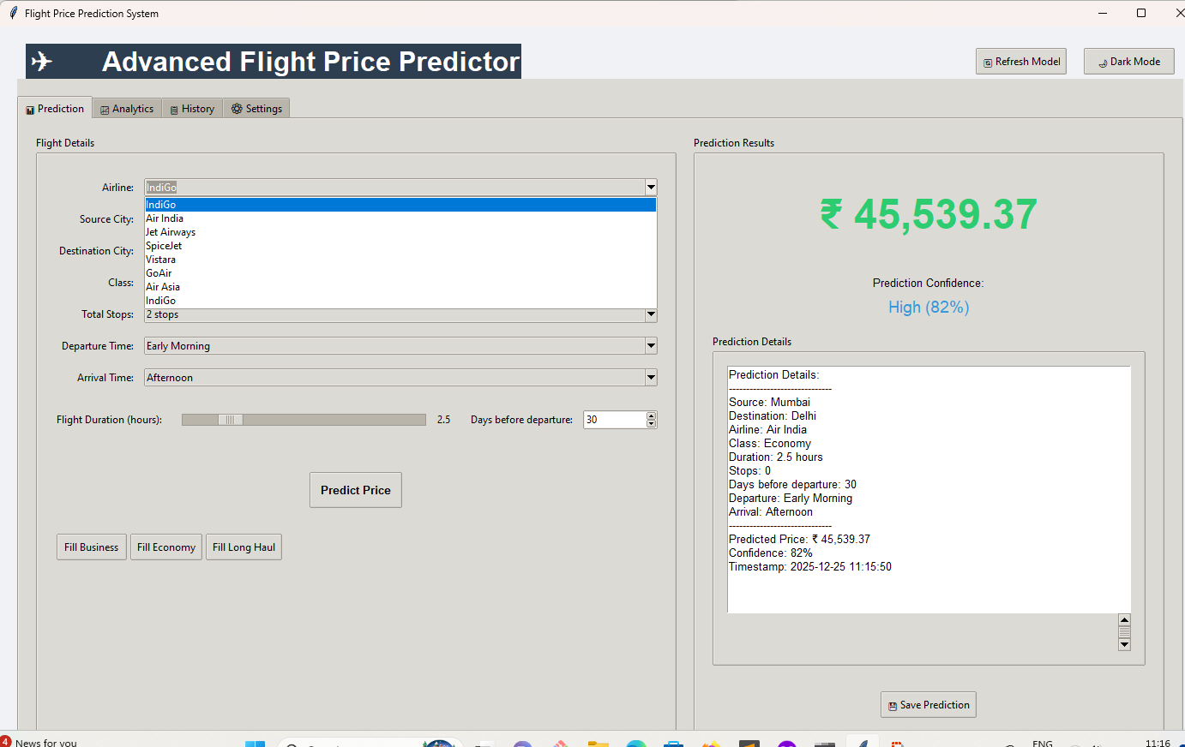Click the Refresh Model button
The width and height of the screenshot is (1185, 747).
1020,62
